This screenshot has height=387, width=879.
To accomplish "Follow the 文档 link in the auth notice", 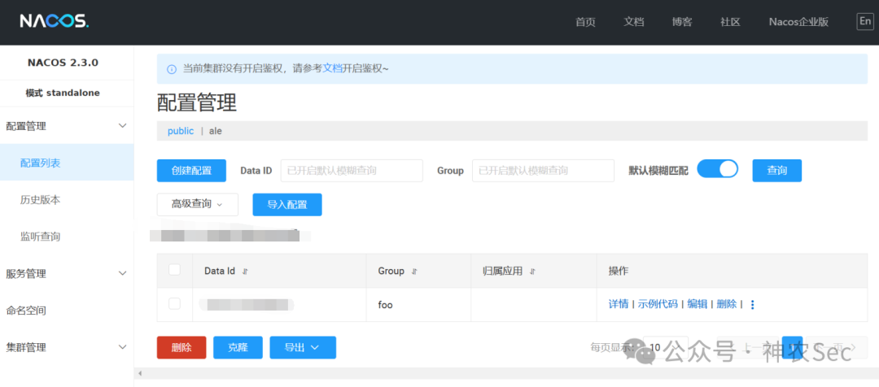I will pos(332,68).
